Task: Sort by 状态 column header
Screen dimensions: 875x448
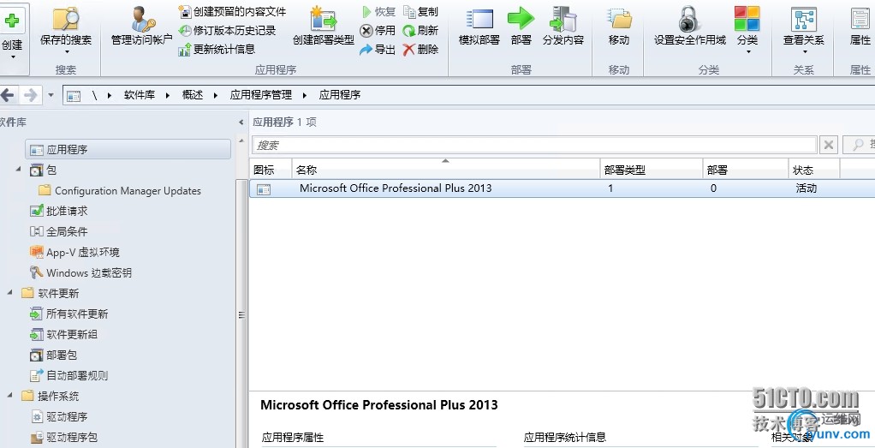Action: point(813,170)
